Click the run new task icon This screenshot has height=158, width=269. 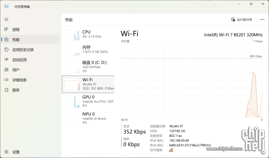pos(233,19)
